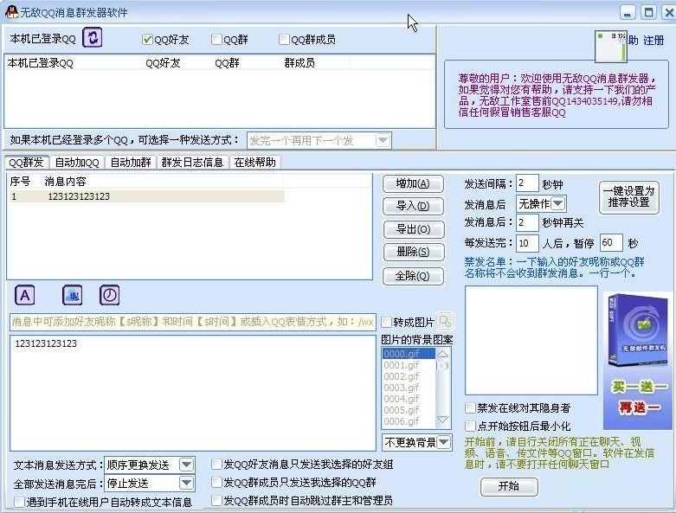Select 0002.gif in background list
The height and width of the screenshot is (513, 676).
[x=409, y=376]
